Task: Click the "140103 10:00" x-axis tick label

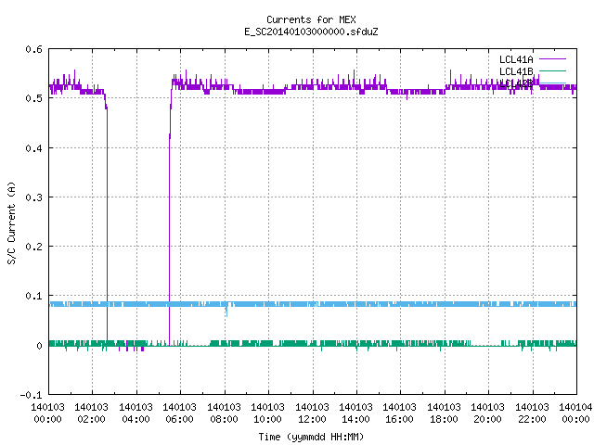Action: (x=267, y=413)
